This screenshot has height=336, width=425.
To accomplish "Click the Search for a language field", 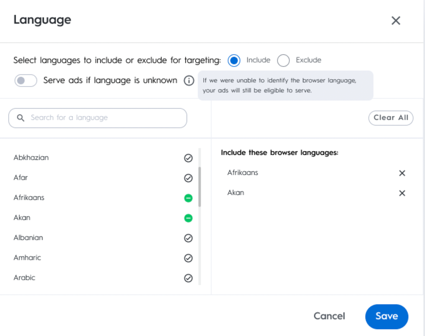I will pos(97,118).
